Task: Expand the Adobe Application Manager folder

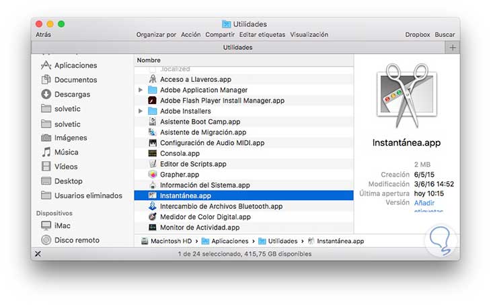Action: pyautogui.click(x=141, y=90)
